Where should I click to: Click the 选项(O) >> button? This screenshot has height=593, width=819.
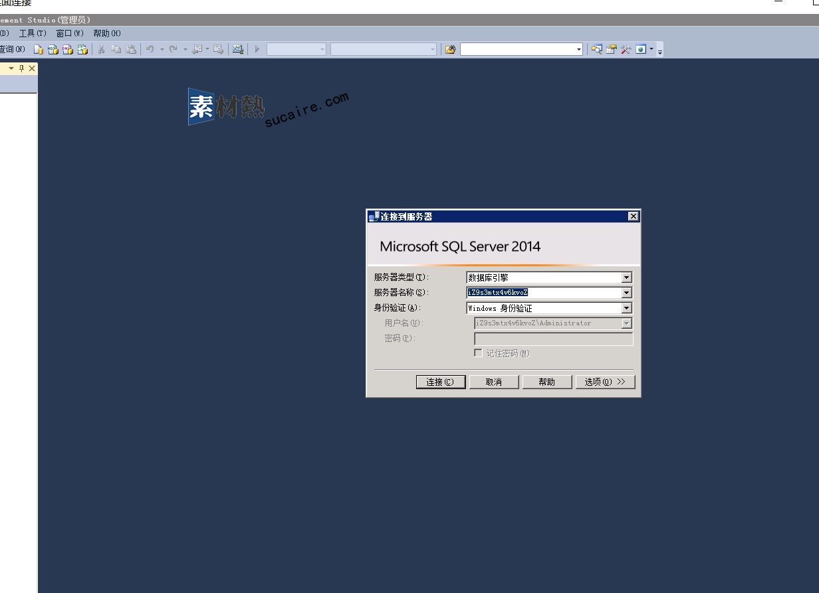tap(605, 382)
